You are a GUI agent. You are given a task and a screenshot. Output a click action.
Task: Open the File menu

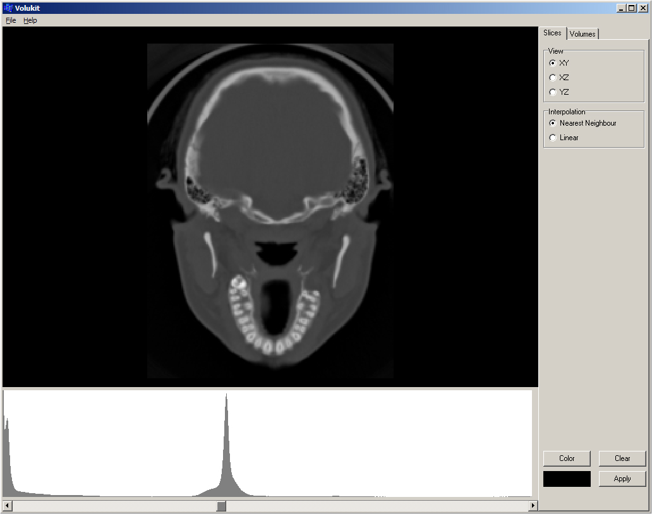pos(11,20)
